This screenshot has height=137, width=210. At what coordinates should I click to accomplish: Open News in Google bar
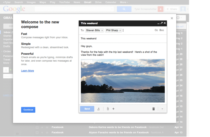[77, 2]
